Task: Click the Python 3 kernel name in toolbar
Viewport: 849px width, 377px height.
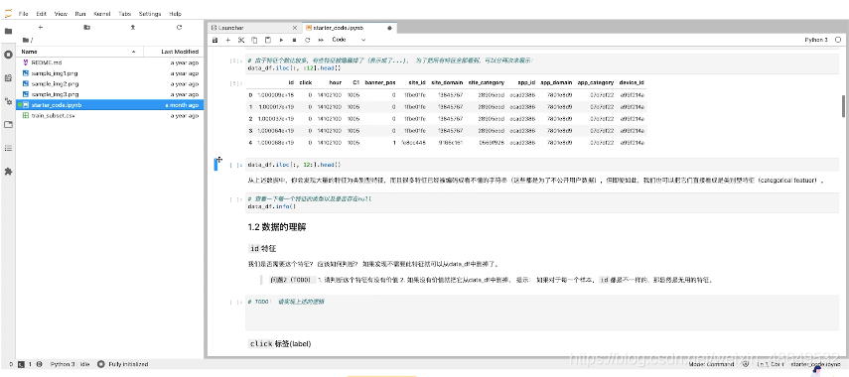Action: [816, 40]
